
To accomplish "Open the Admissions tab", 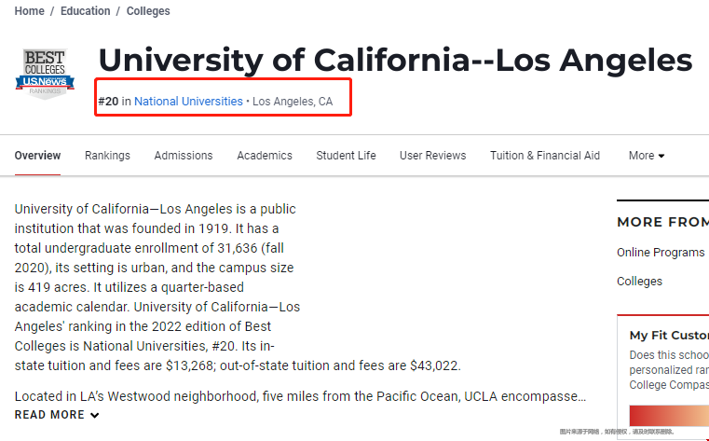I will coord(184,156).
